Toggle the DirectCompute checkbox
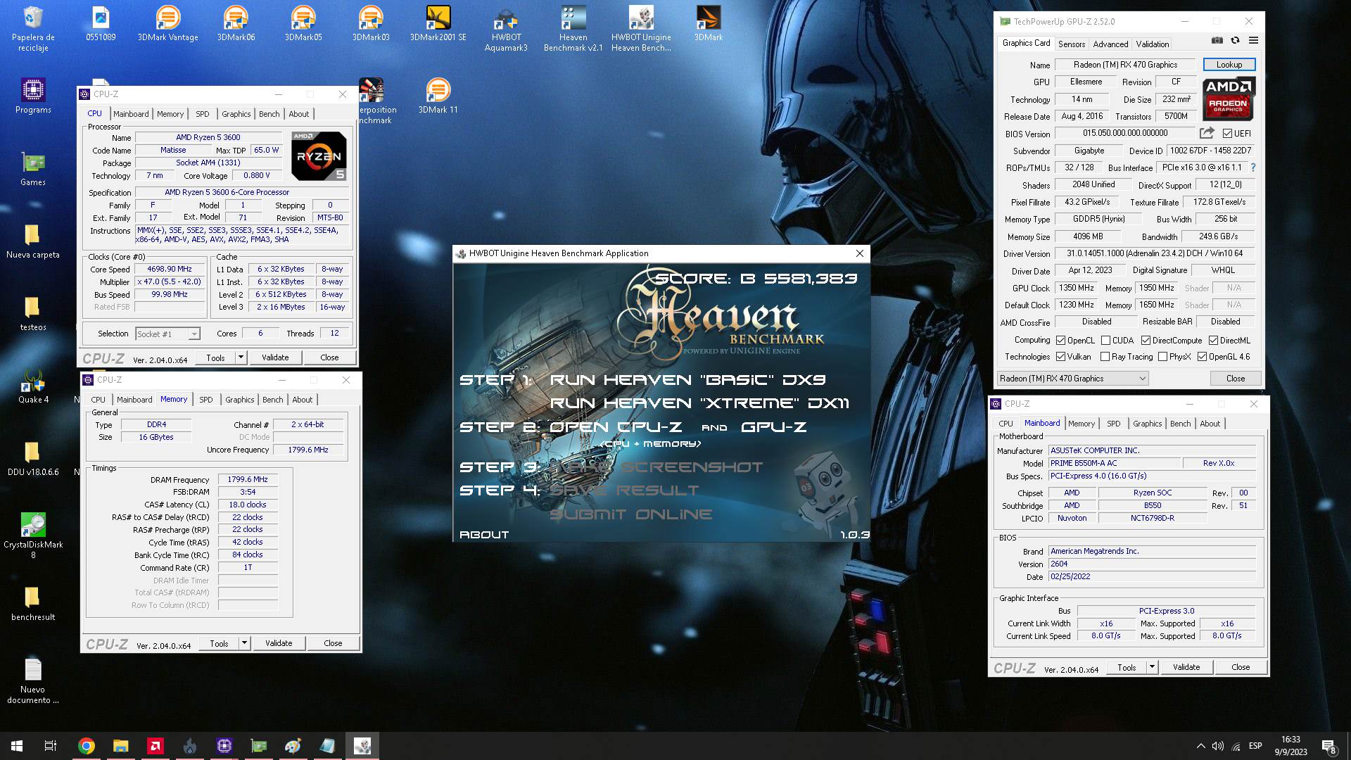Viewport: 1351px width, 760px height. tap(1146, 341)
